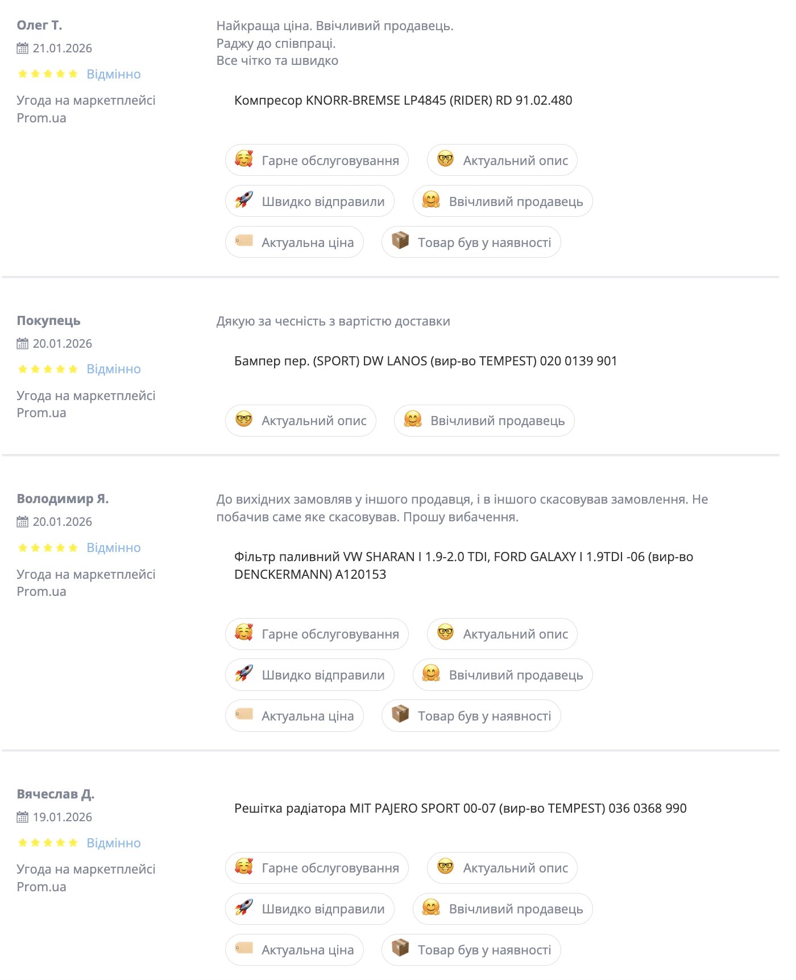The height and width of the screenshot is (980, 796).
Task: Click the price tag emoji in Вячеслав Д.'s review
Action: (x=244, y=949)
